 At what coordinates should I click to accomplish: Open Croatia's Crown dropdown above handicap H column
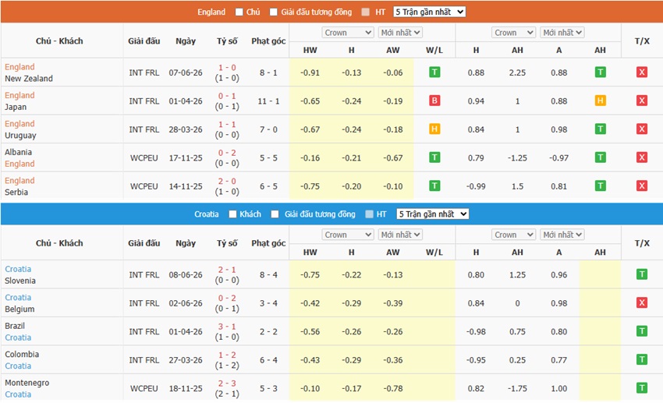pos(514,235)
